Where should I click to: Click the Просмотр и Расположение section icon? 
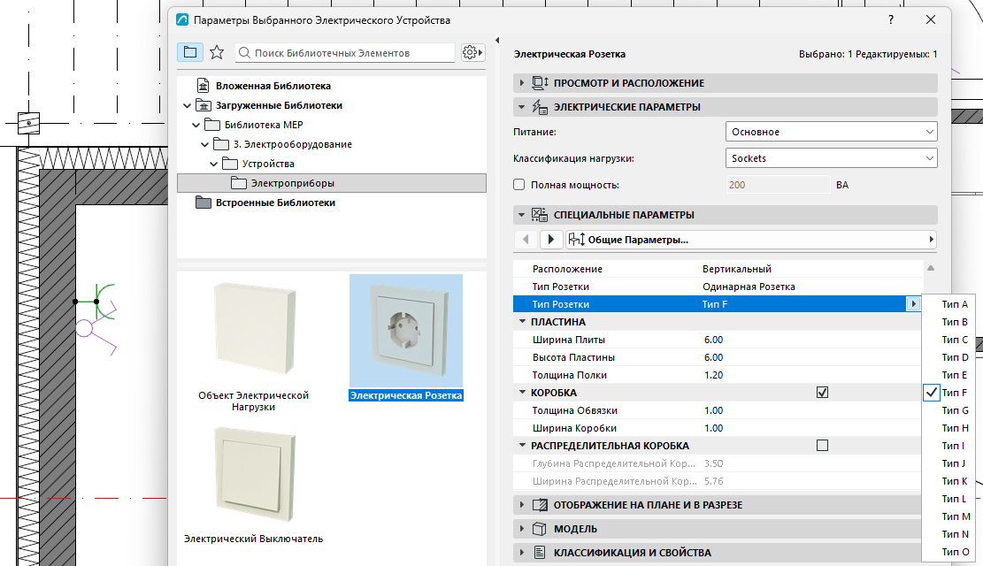point(540,83)
